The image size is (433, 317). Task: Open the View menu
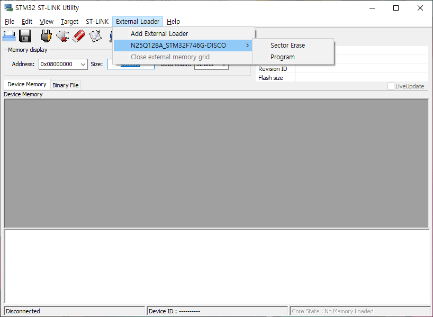pyautogui.click(x=47, y=22)
